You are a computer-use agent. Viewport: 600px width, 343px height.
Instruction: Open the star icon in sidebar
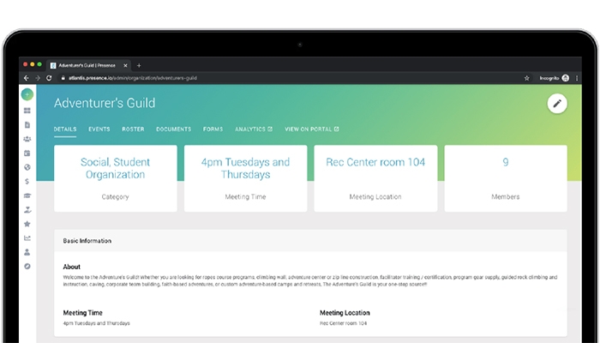click(x=27, y=224)
